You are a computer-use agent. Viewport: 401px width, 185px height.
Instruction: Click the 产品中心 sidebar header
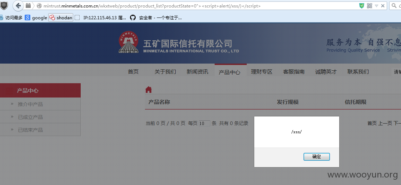pyautogui.click(x=40, y=90)
